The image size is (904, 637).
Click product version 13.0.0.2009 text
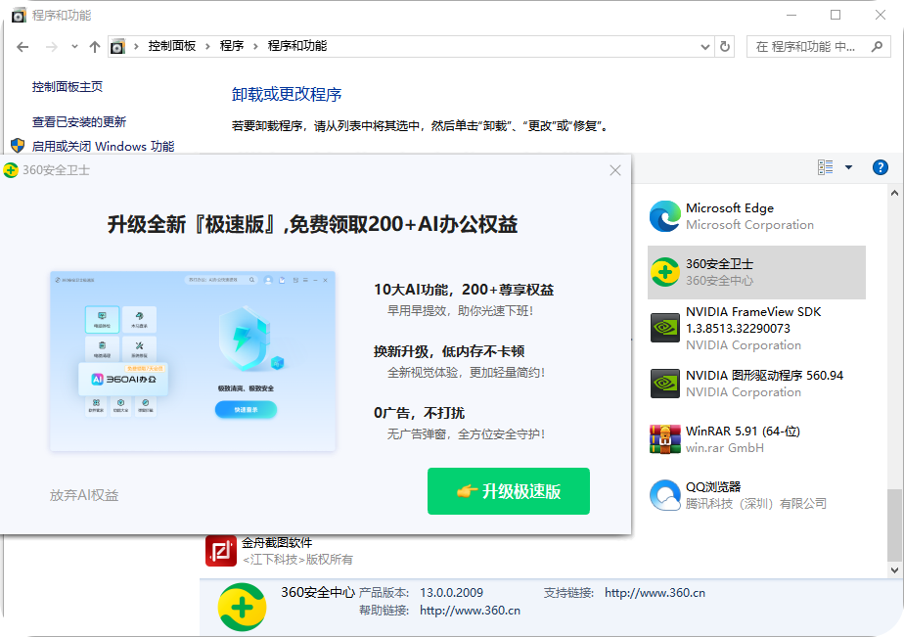[x=451, y=593]
